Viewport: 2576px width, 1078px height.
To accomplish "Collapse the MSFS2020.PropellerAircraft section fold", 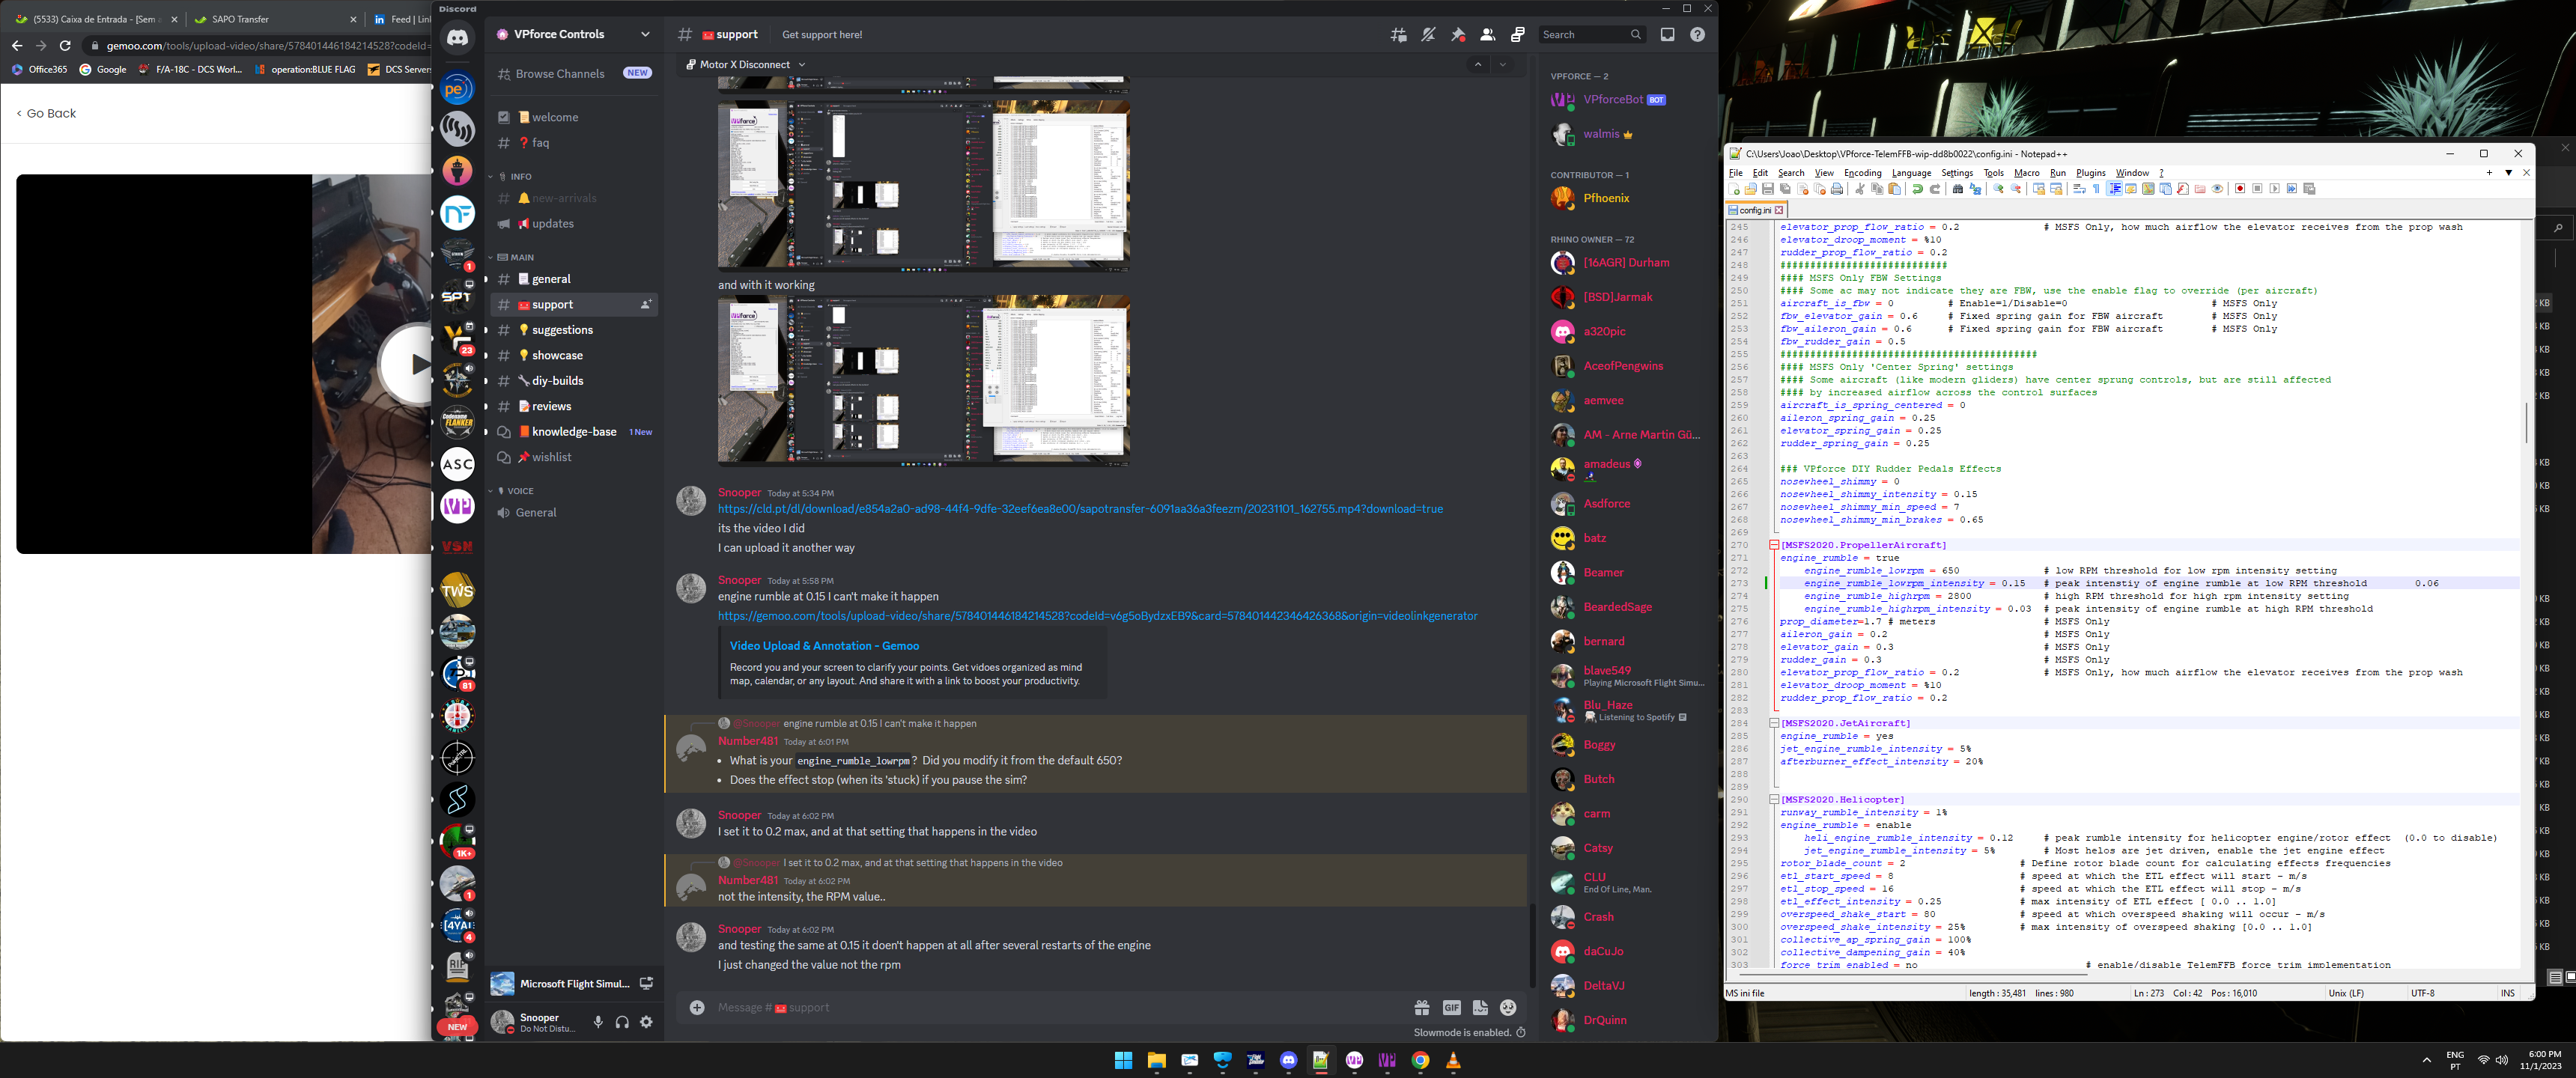I will (x=1773, y=545).
